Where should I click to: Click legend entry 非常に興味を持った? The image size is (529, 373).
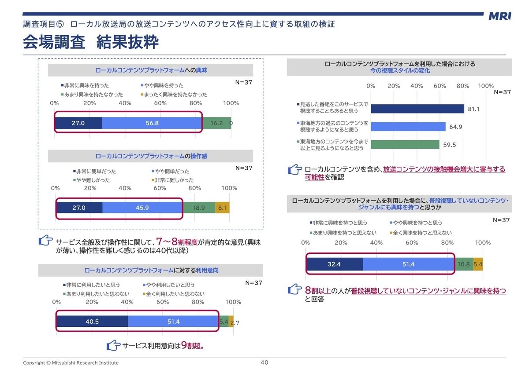(85, 85)
